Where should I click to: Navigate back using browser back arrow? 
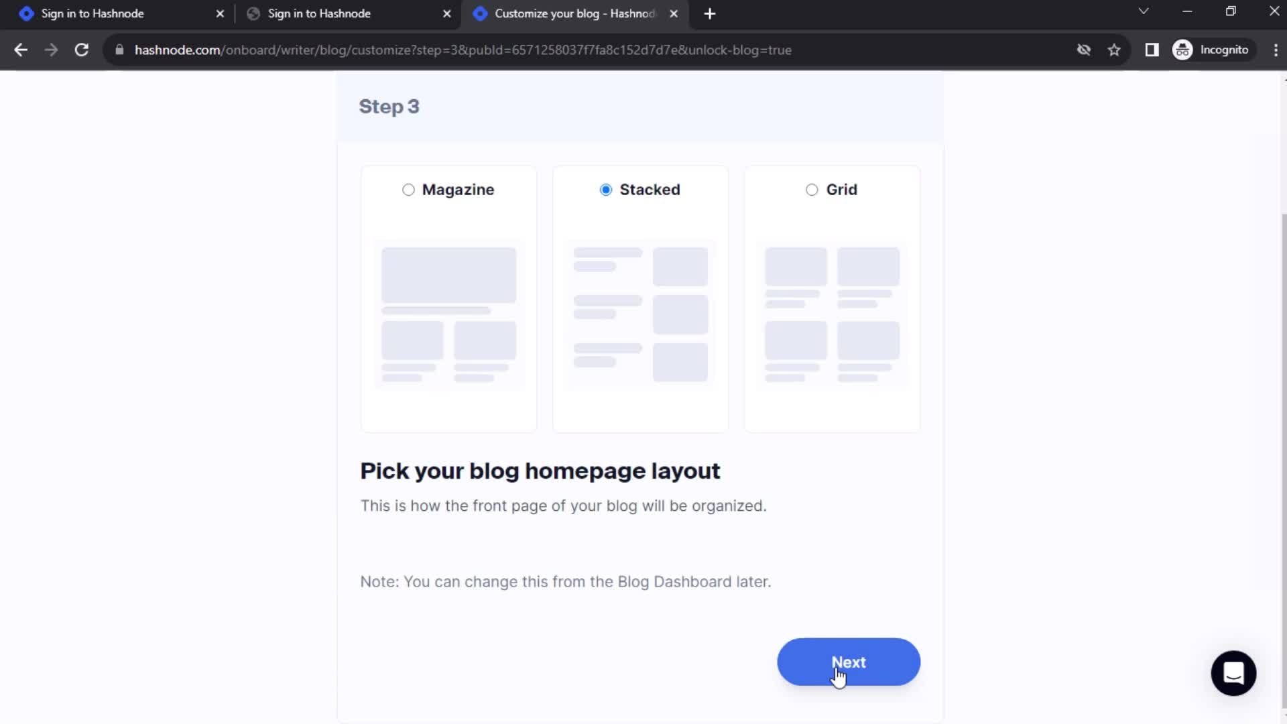[x=21, y=50]
